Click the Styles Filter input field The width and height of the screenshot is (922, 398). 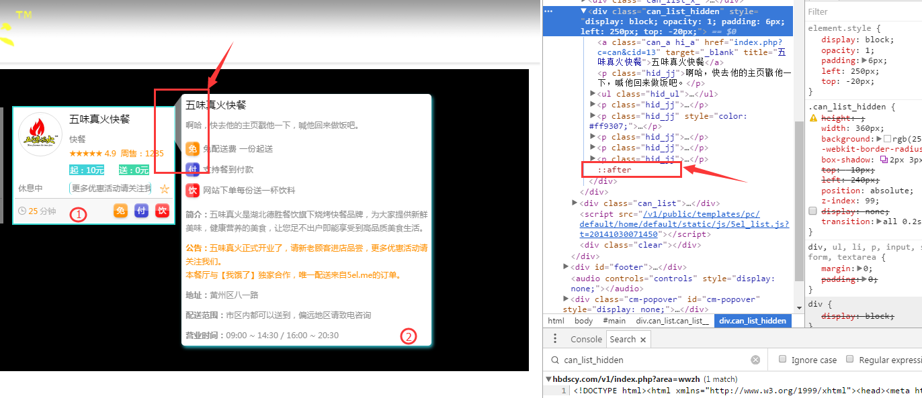click(864, 11)
